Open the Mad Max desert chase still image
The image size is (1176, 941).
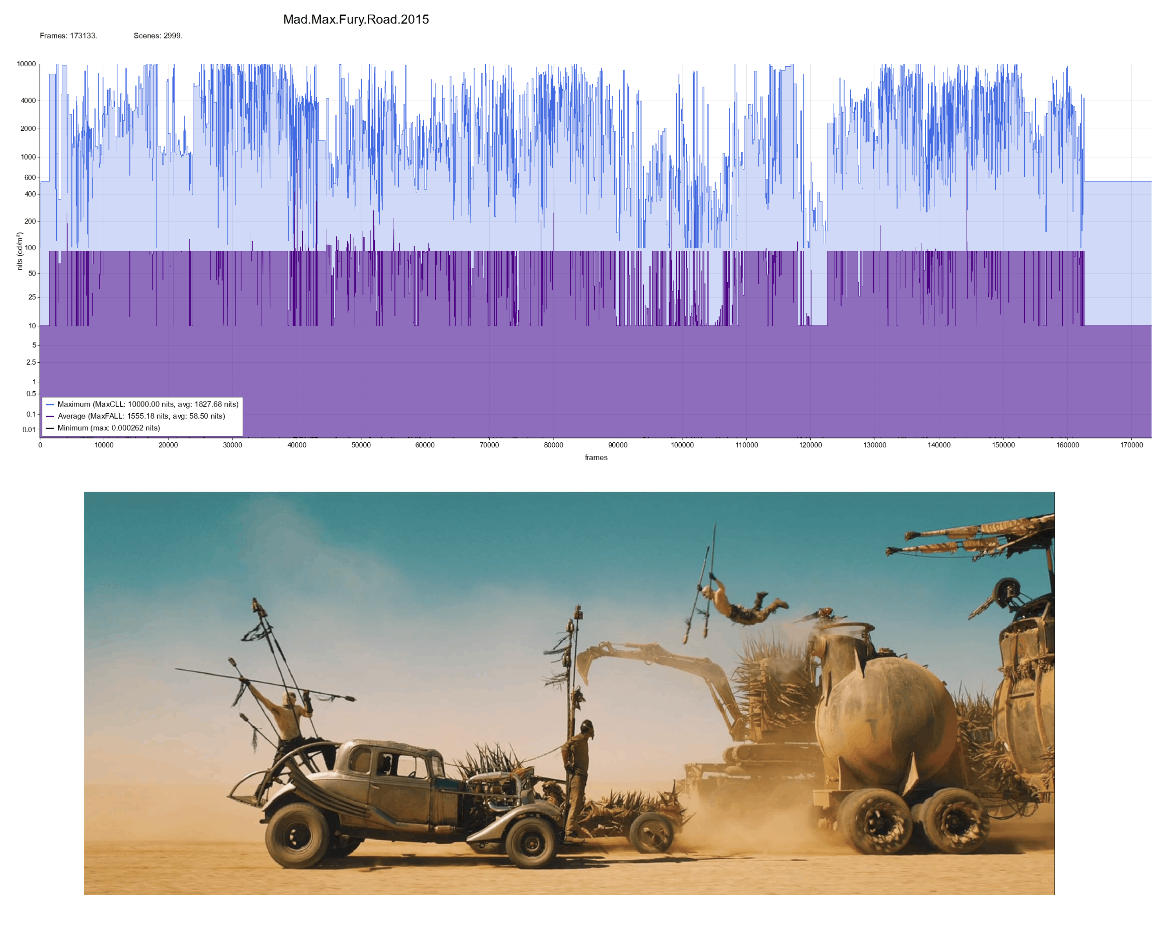click(x=569, y=693)
